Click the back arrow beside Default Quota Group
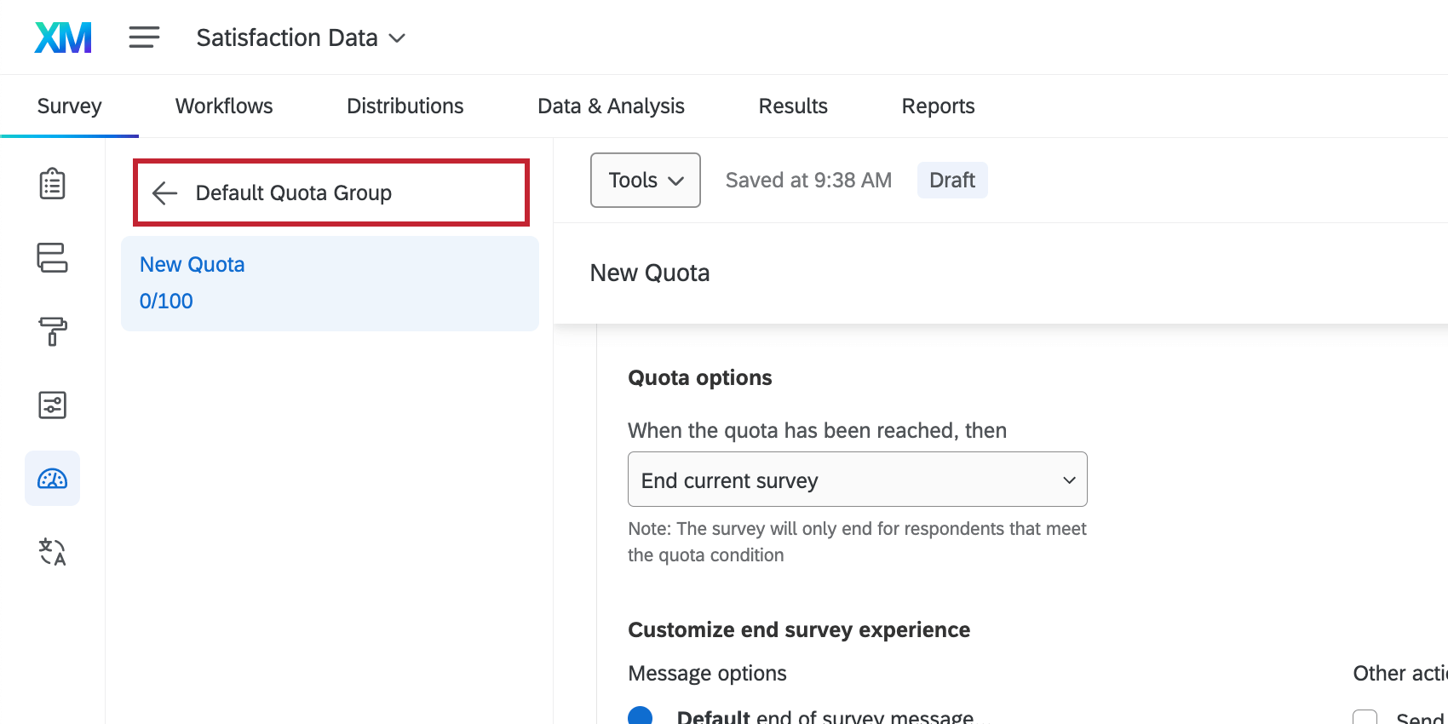Screen dimensions: 1448x724 coord(164,193)
